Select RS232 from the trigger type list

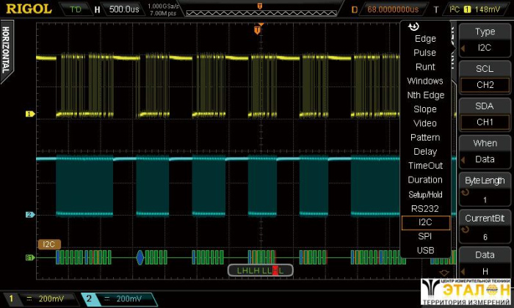pyautogui.click(x=425, y=208)
